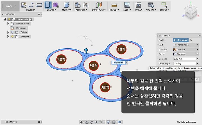The width and height of the screenshot is (202, 125).
Task: Choose the Select tool cursor icon
Action: point(164,5)
